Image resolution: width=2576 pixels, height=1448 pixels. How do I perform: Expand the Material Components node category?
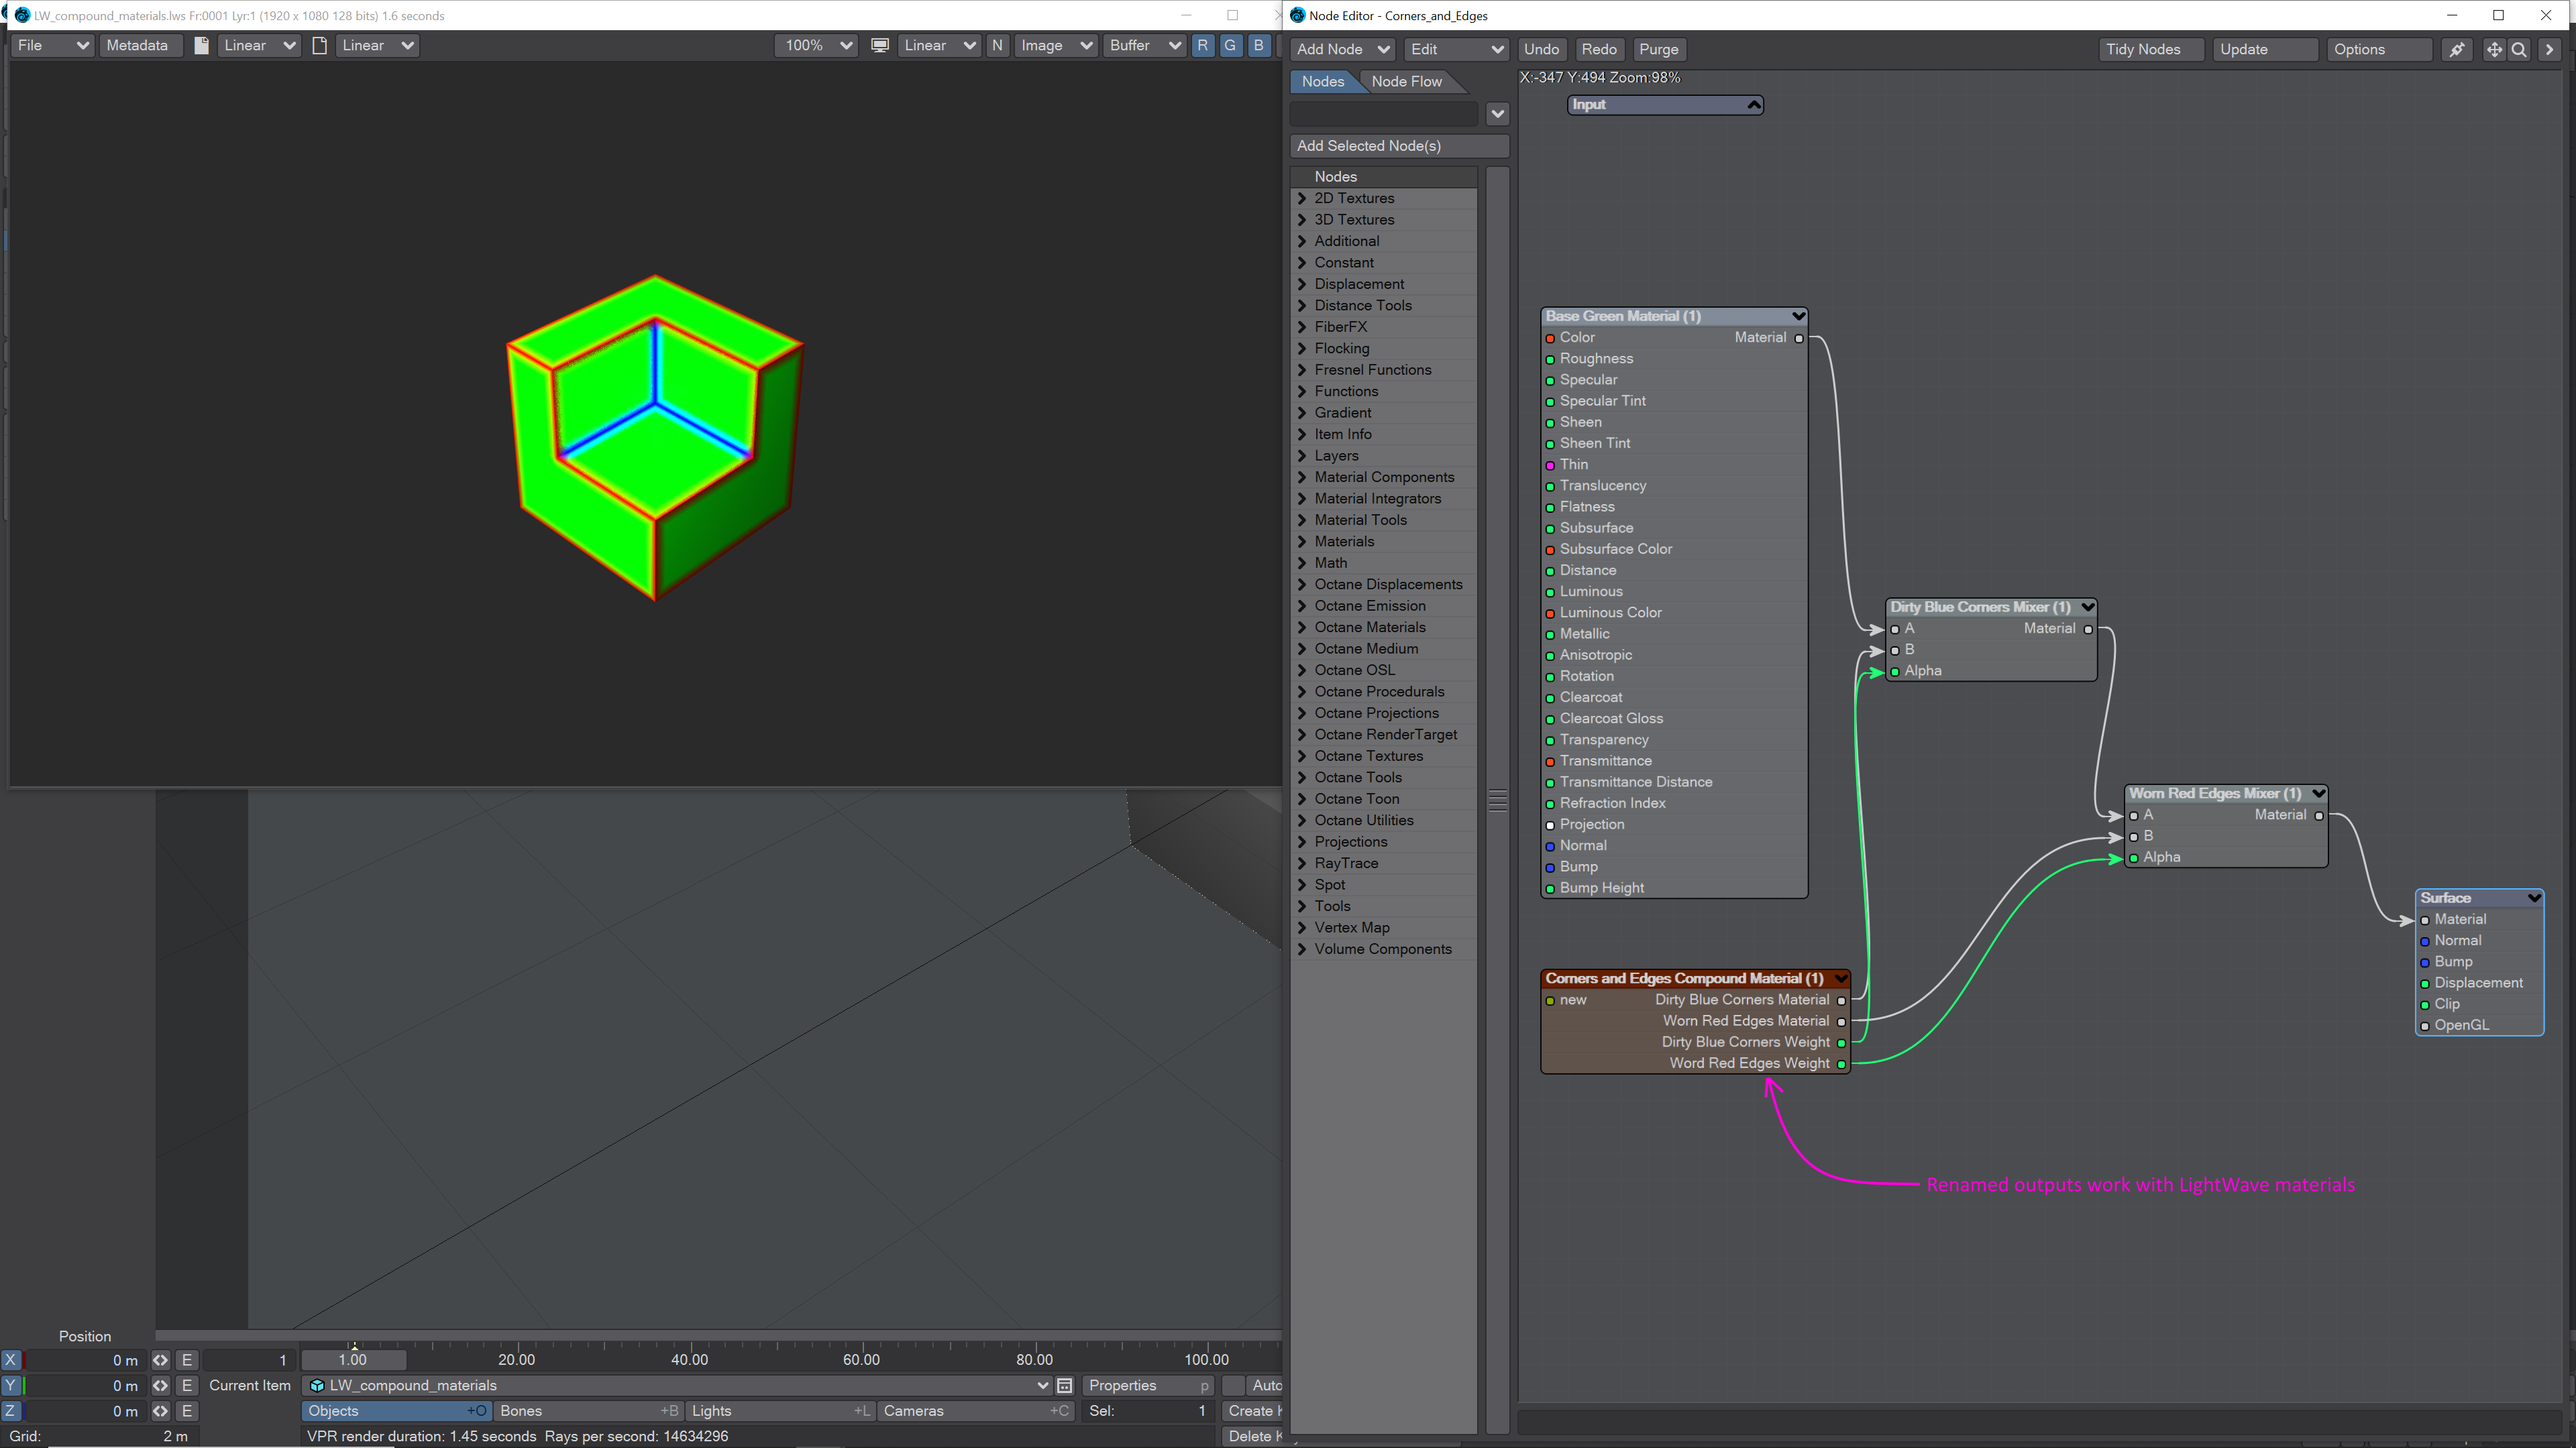[1302, 477]
